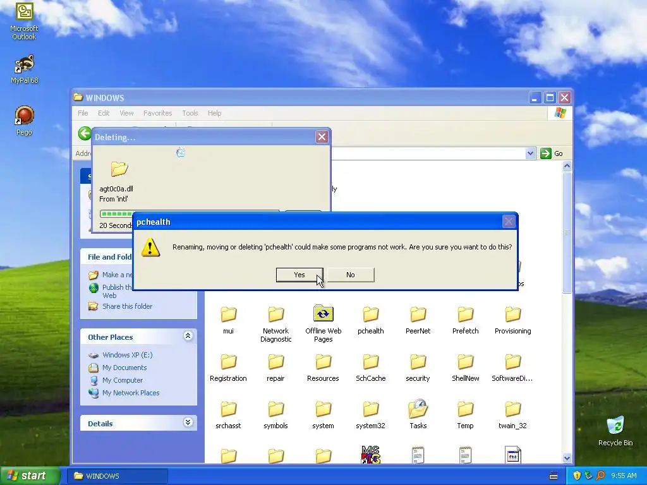Open Microsoft Outlook desktop icon
The height and width of the screenshot is (485, 647).
24,21
